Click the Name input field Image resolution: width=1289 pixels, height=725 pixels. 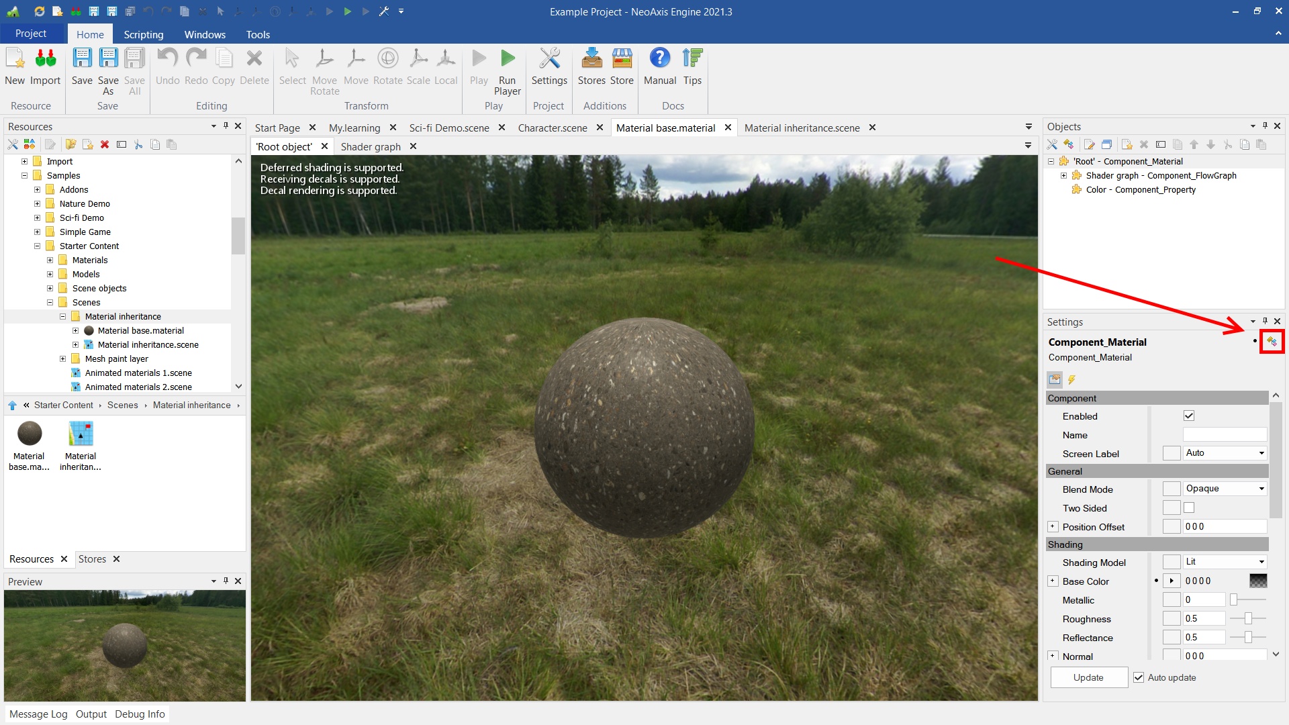[1224, 435]
